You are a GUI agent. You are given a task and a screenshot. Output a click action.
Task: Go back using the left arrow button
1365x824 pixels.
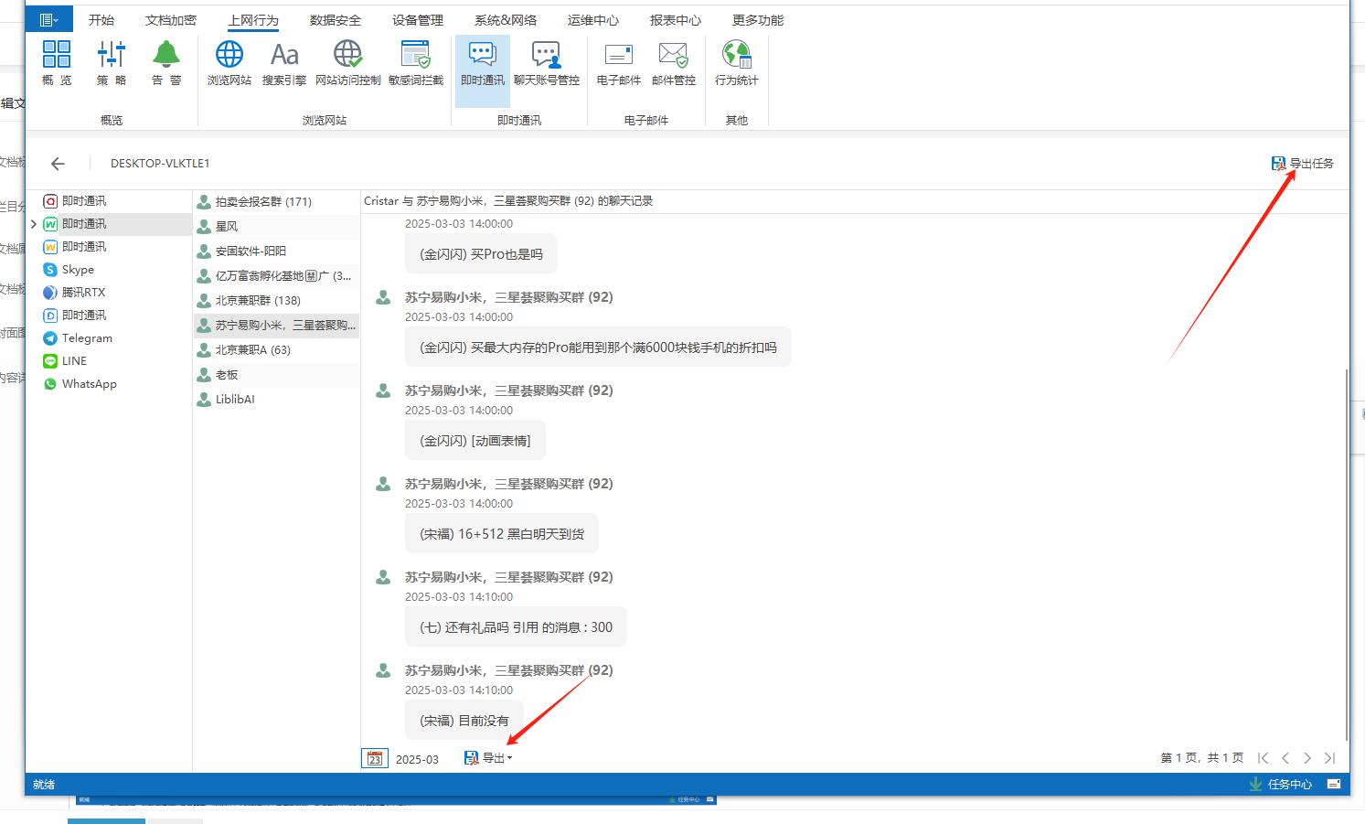point(59,164)
